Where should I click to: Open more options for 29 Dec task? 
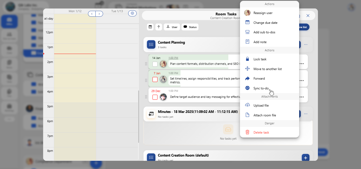click(x=302, y=97)
